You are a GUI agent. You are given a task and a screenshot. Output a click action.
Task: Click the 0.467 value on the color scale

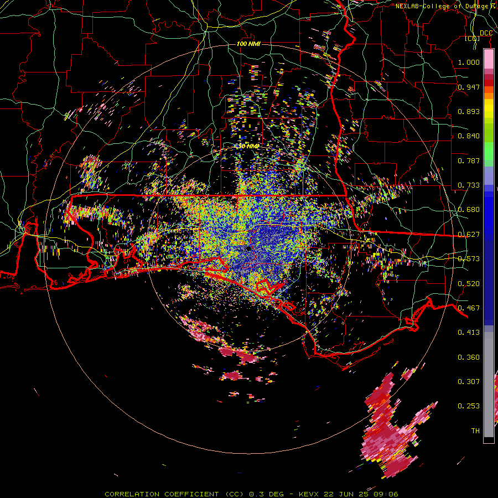[469, 308]
